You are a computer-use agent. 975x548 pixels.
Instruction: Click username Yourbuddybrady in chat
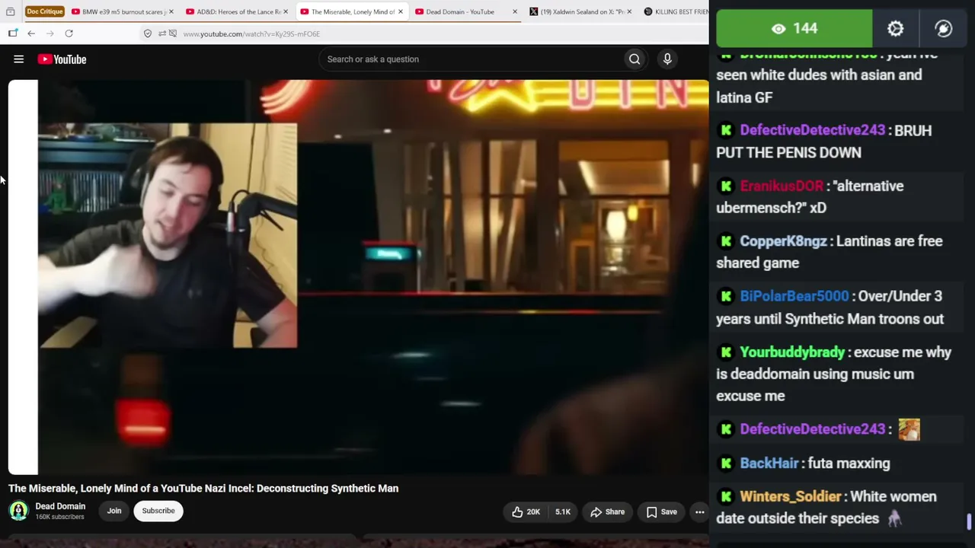tap(792, 352)
